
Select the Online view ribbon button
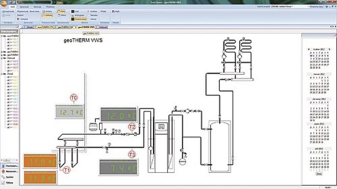coord(47,12)
